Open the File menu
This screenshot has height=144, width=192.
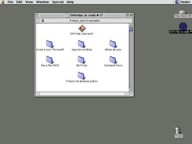coord(10,2)
